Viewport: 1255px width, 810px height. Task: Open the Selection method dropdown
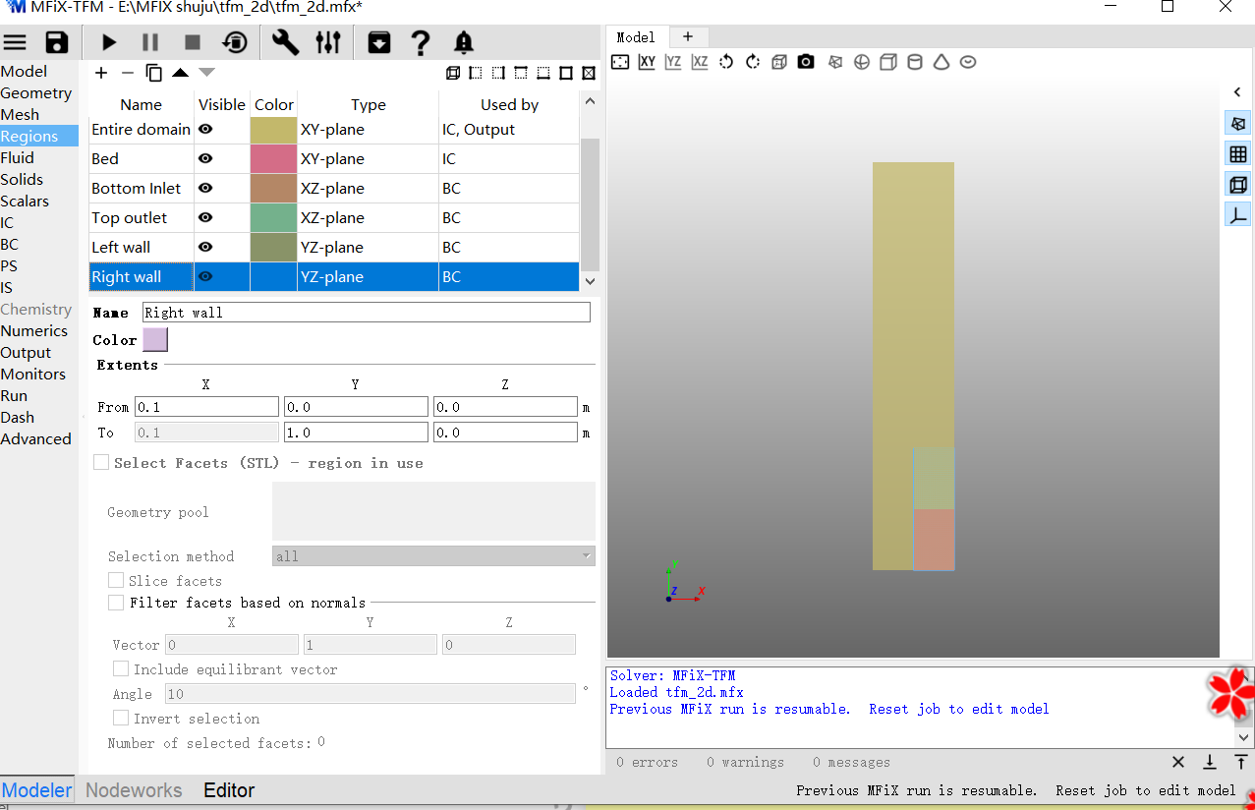coord(433,556)
